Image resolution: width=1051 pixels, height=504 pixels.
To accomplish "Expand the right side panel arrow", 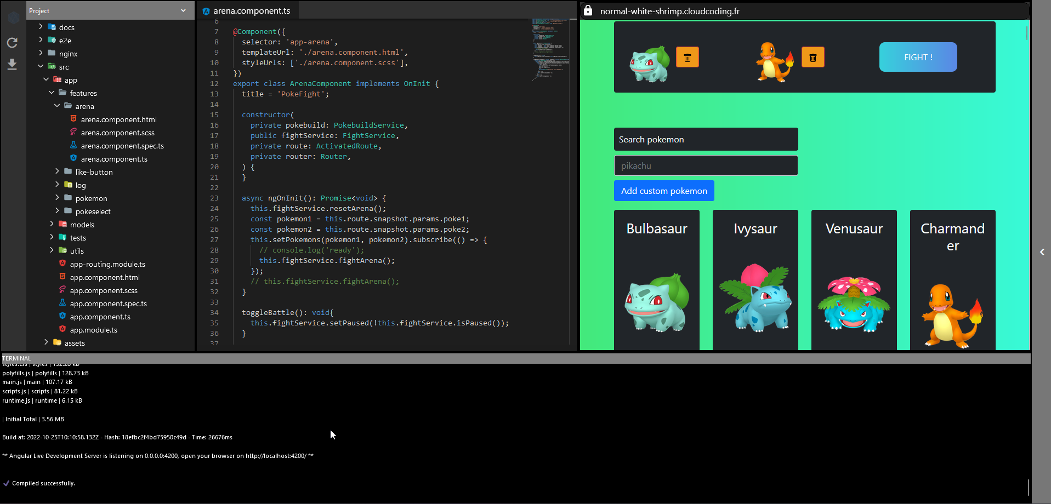I will (1042, 252).
